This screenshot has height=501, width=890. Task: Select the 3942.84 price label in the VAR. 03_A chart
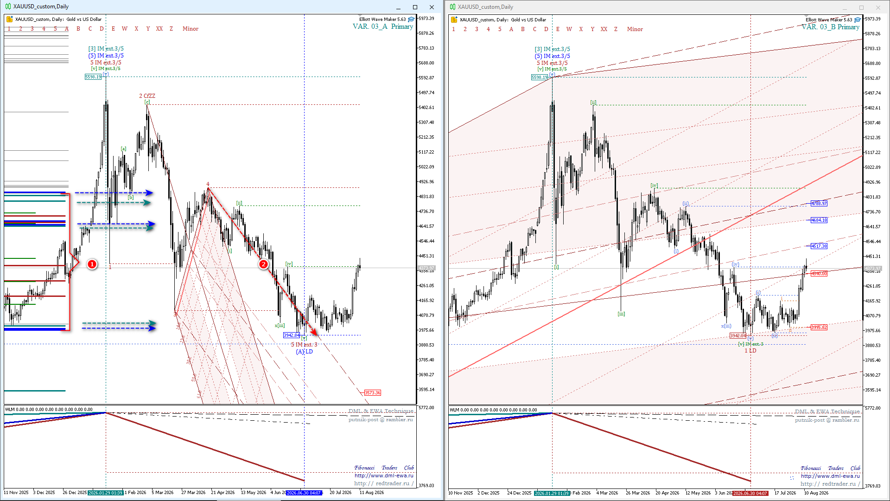tap(292, 335)
